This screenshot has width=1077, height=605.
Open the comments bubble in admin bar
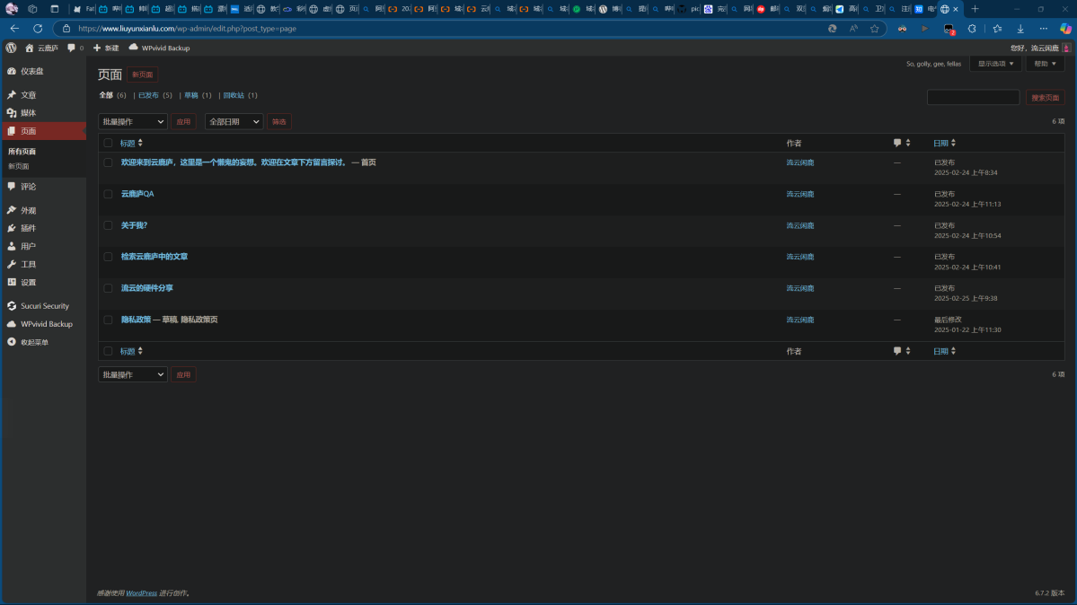click(75, 48)
